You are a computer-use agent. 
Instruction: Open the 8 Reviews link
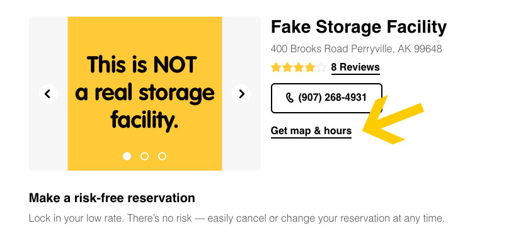click(355, 67)
